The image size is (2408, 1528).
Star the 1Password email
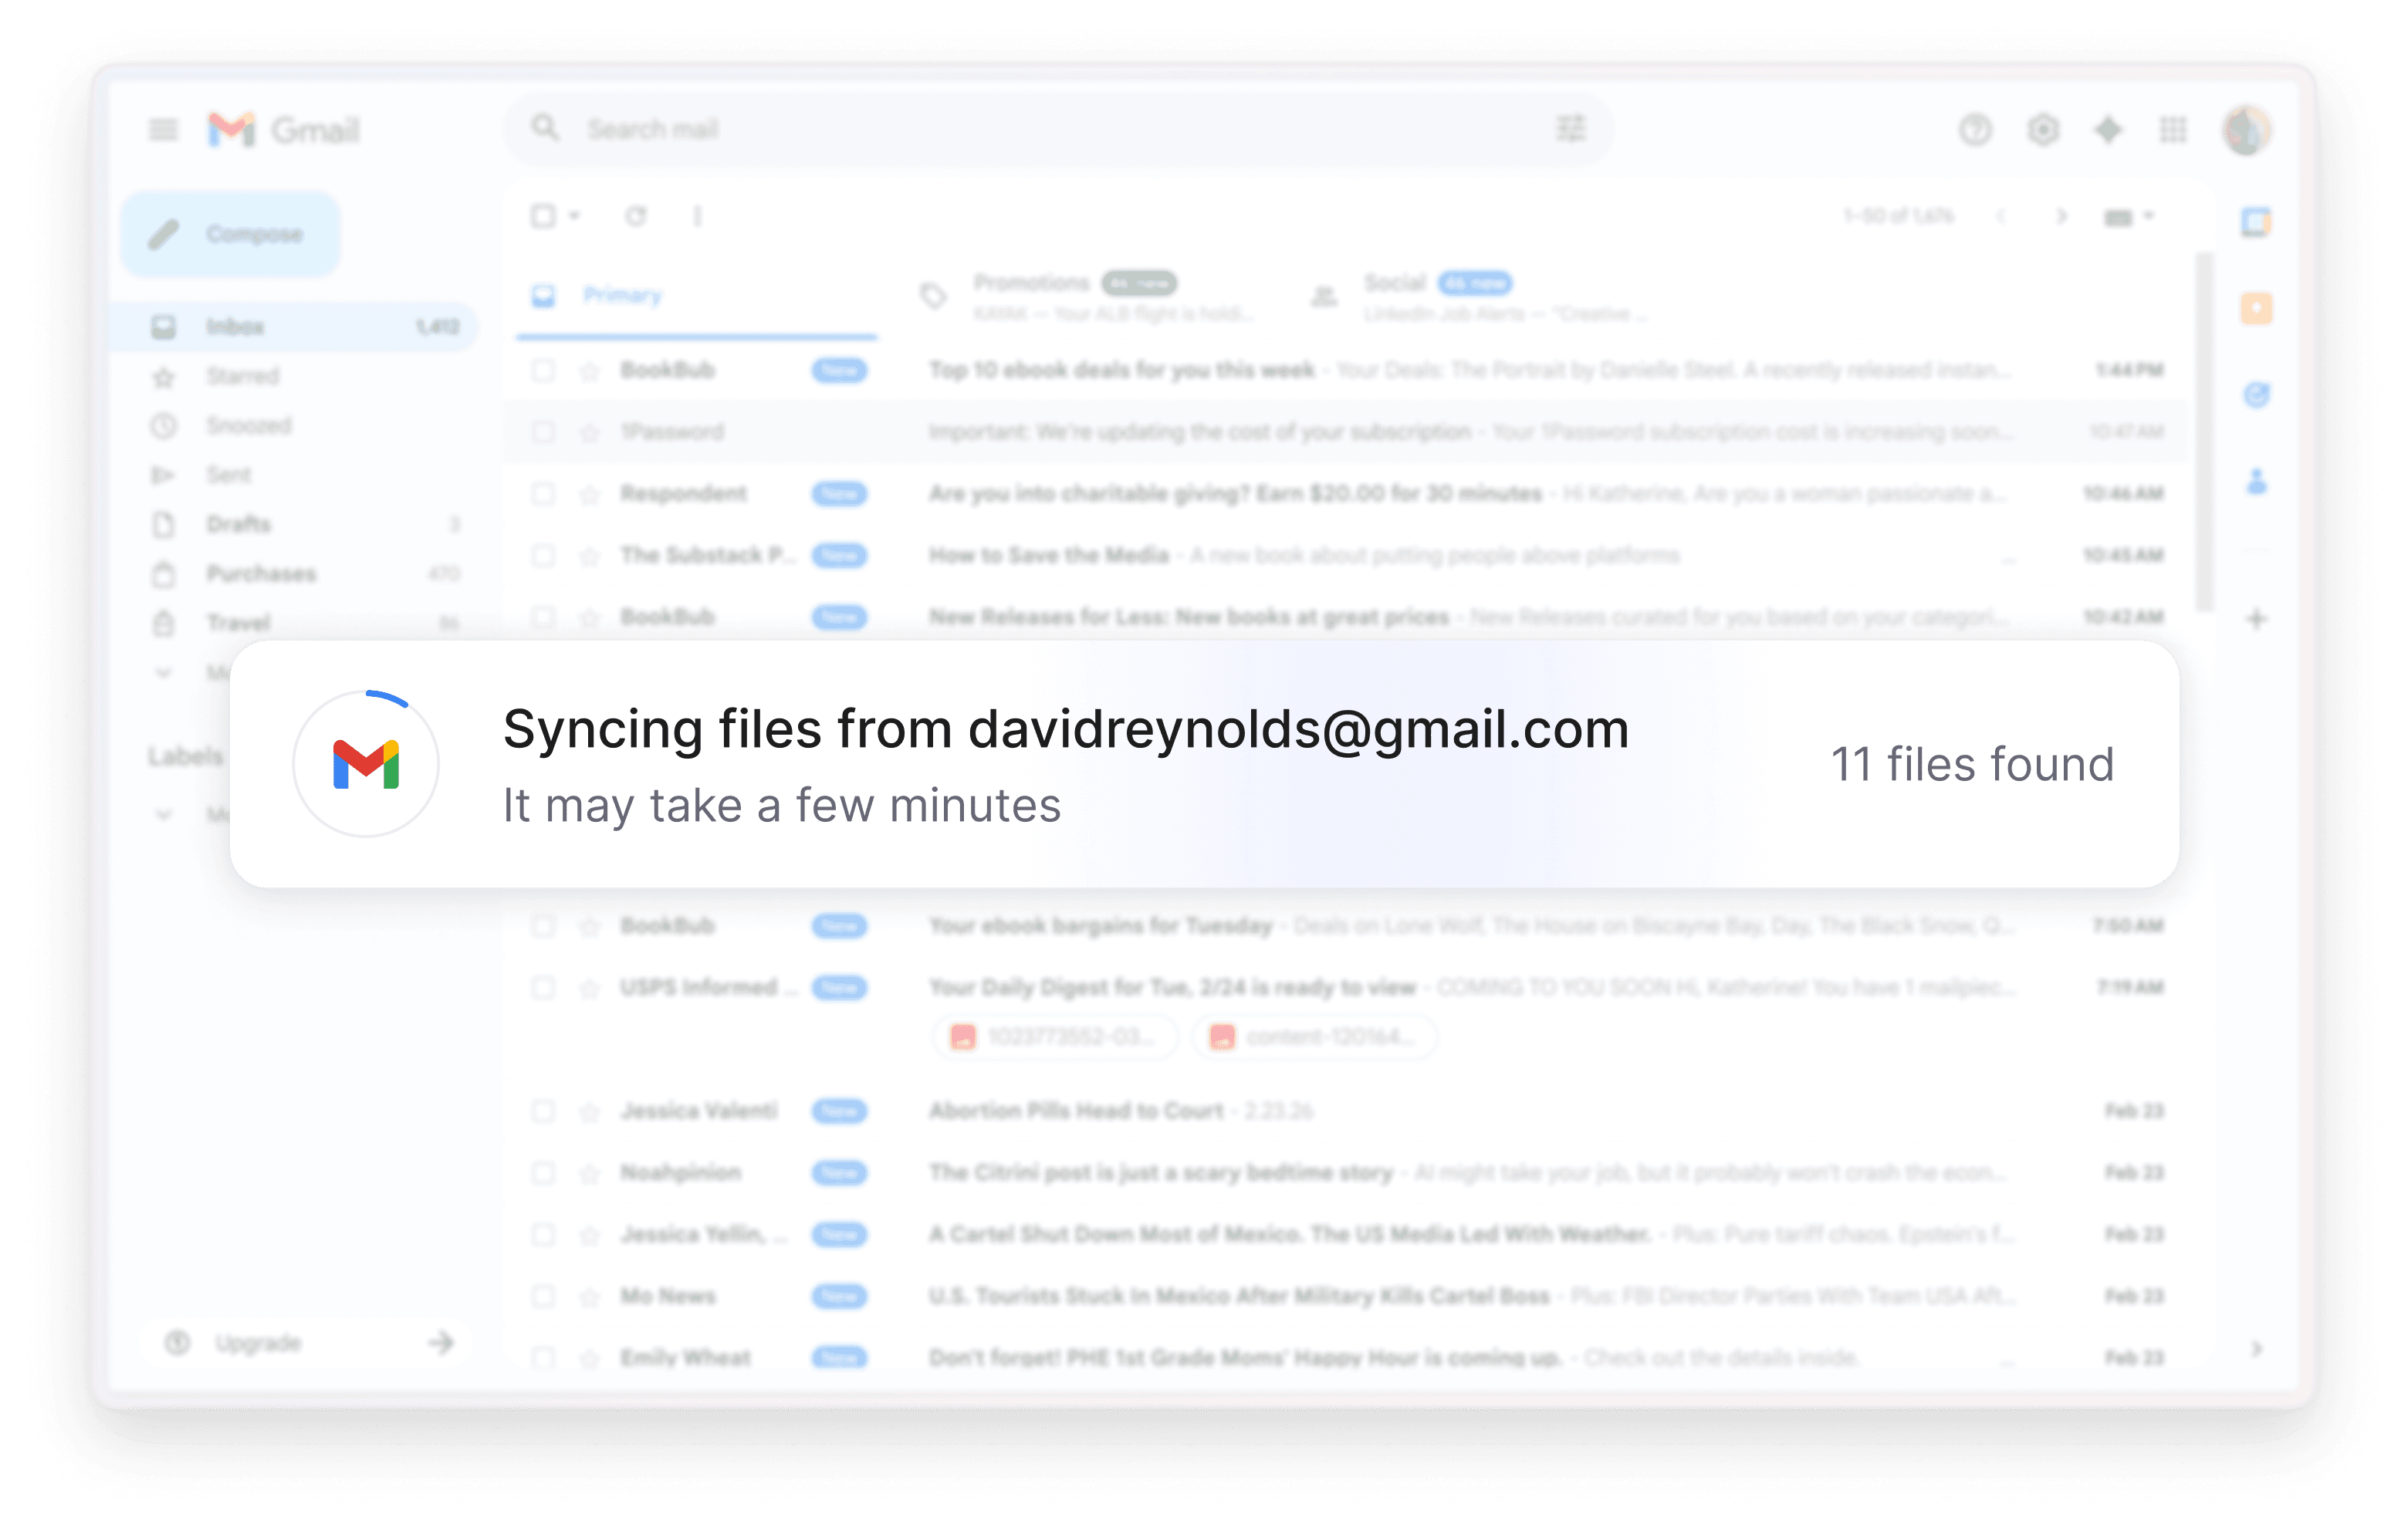[590, 432]
